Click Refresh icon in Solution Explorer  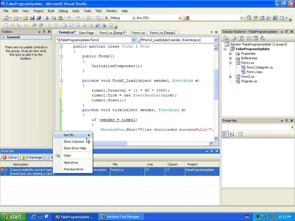point(241,38)
